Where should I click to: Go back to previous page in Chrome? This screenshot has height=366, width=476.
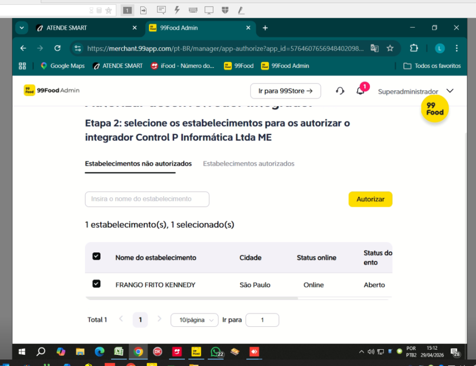click(23, 48)
